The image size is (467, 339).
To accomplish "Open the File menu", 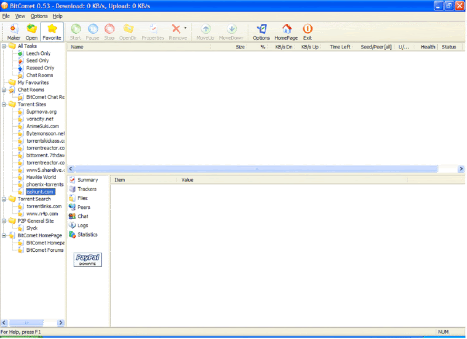I will (x=6, y=16).
